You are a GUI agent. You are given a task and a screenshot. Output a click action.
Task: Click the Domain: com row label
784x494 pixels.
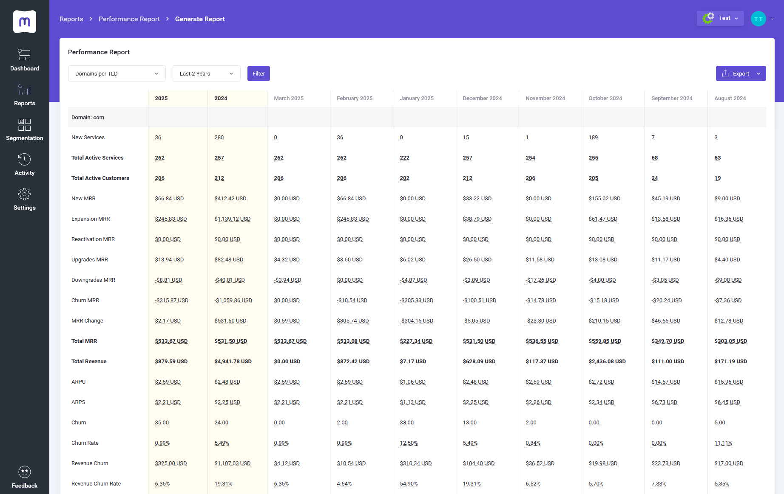88,117
